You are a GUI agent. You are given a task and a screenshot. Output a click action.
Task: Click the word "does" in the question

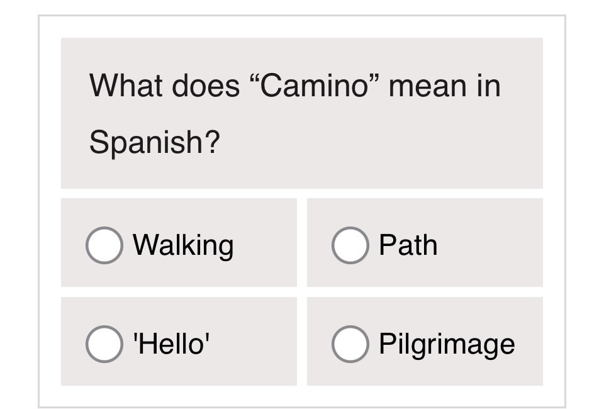coord(206,85)
